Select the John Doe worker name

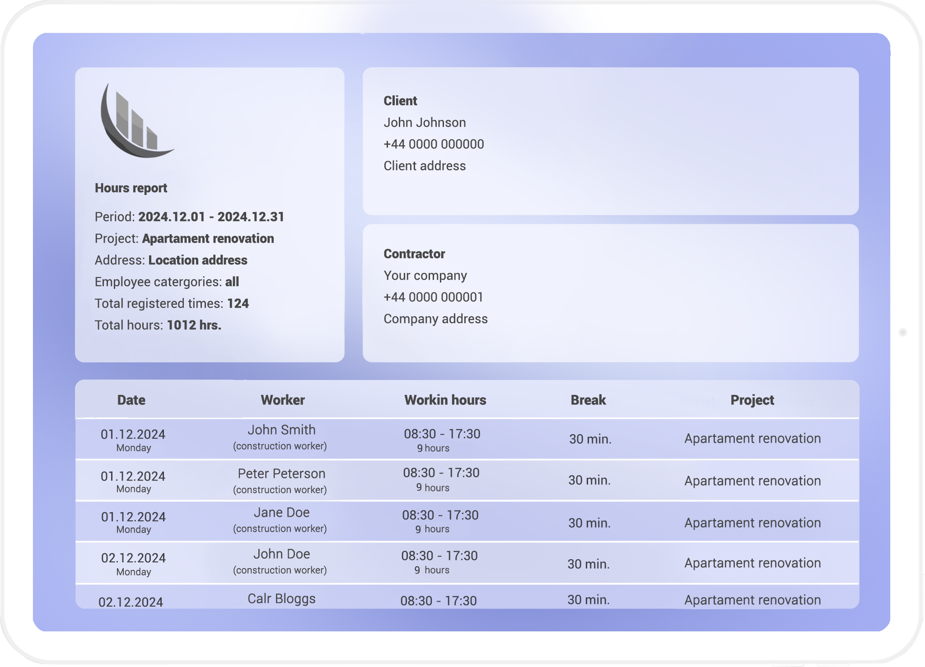pos(281,554)
